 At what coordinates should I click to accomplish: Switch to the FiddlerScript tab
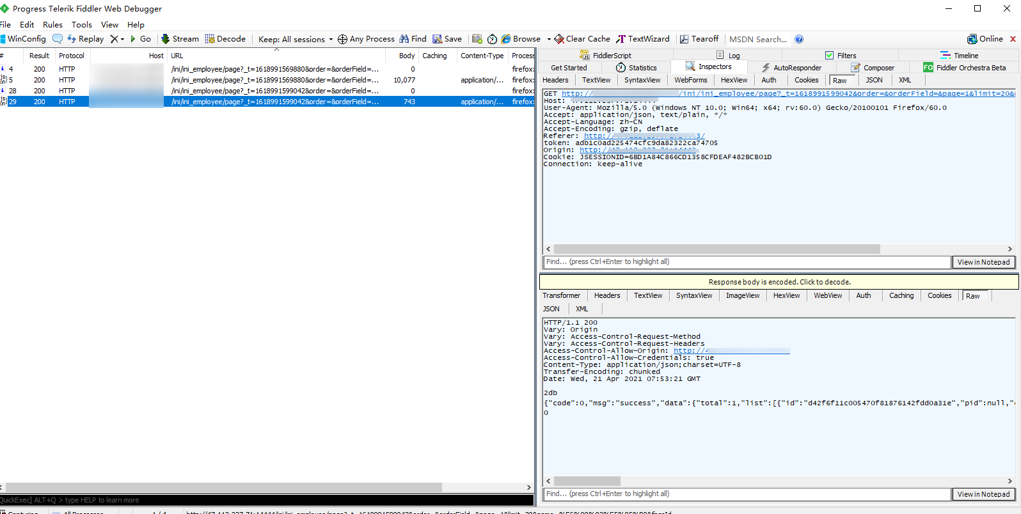point(605,56)
